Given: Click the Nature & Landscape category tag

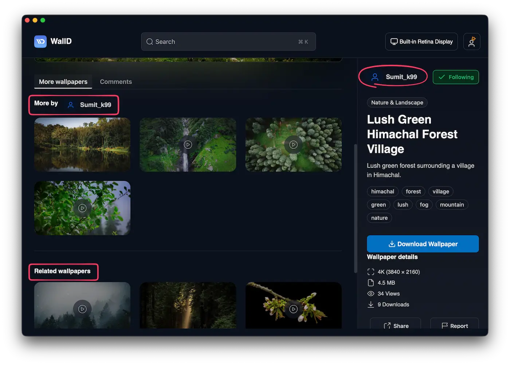Looking at the screenshot, I should pos(397,103).
